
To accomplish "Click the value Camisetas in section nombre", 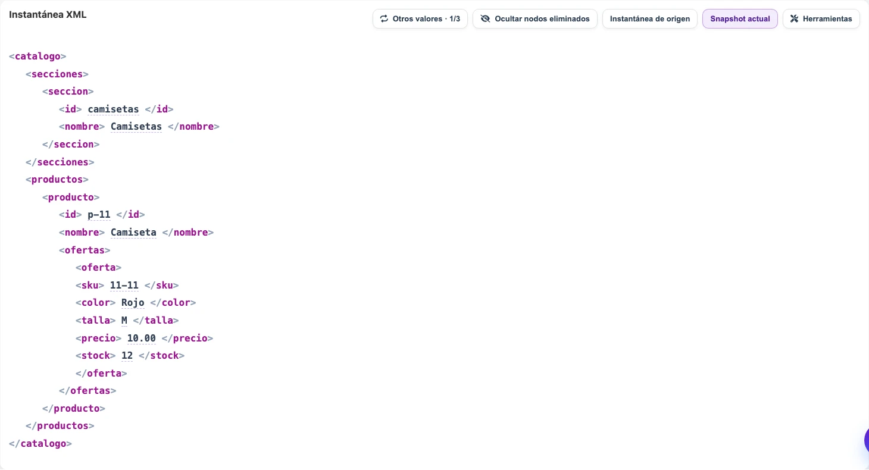I will (136, 127).
